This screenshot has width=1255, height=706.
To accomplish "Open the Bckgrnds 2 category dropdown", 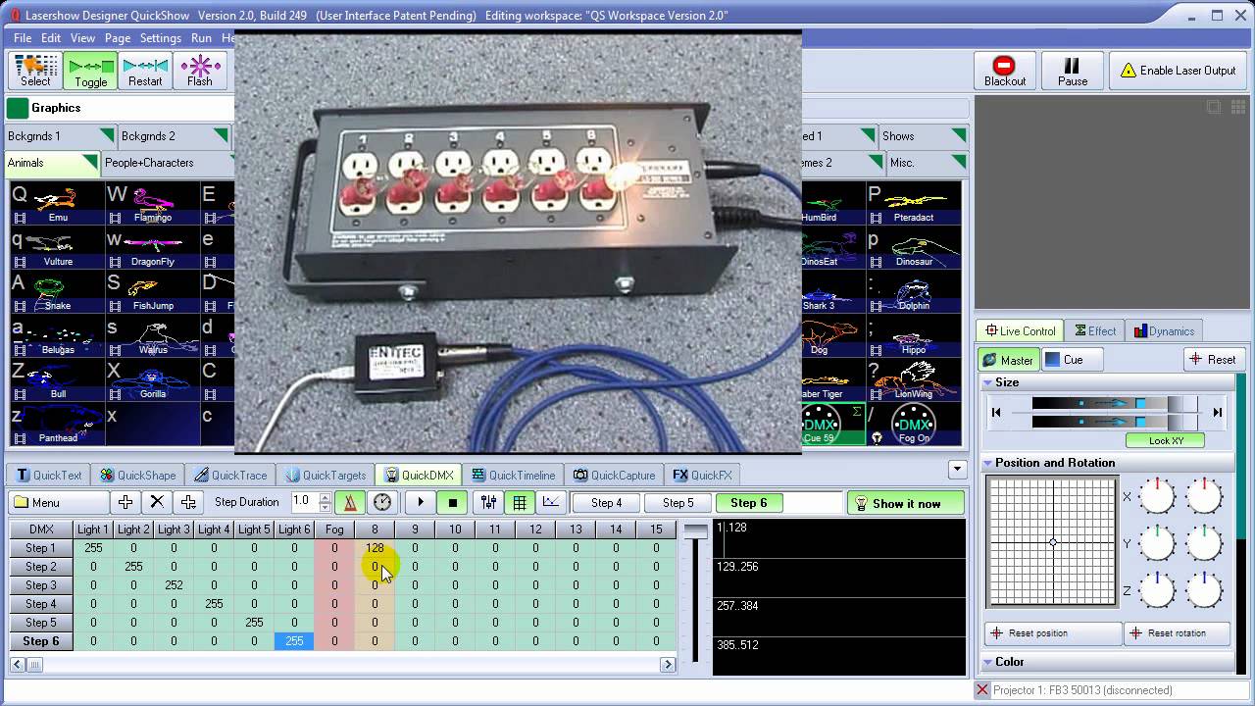I will click(221, 136).
